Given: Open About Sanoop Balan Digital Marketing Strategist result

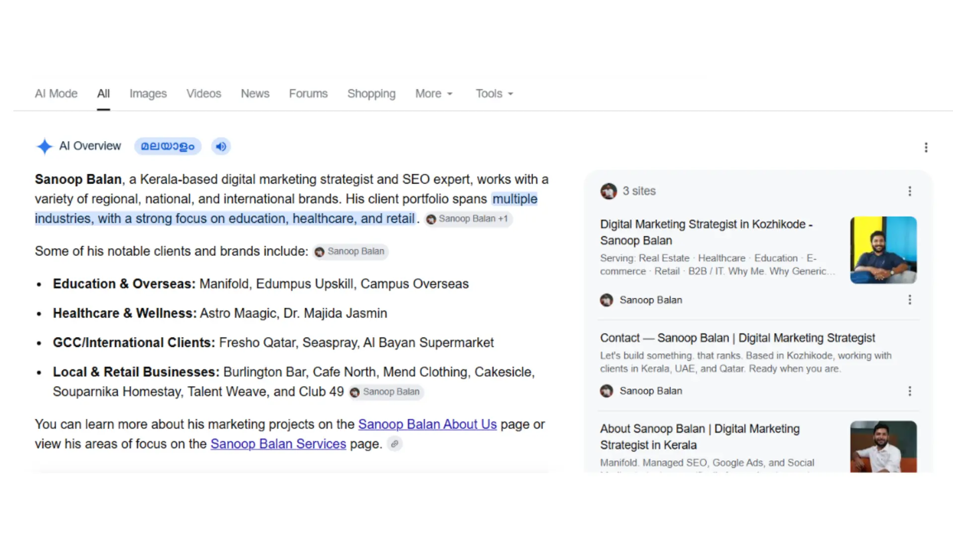Looking at the screenshot, I should pyautogui.click(x=700, y=437).
